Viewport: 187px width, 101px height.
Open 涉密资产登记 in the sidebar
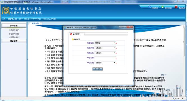click(x=14, y=30)
